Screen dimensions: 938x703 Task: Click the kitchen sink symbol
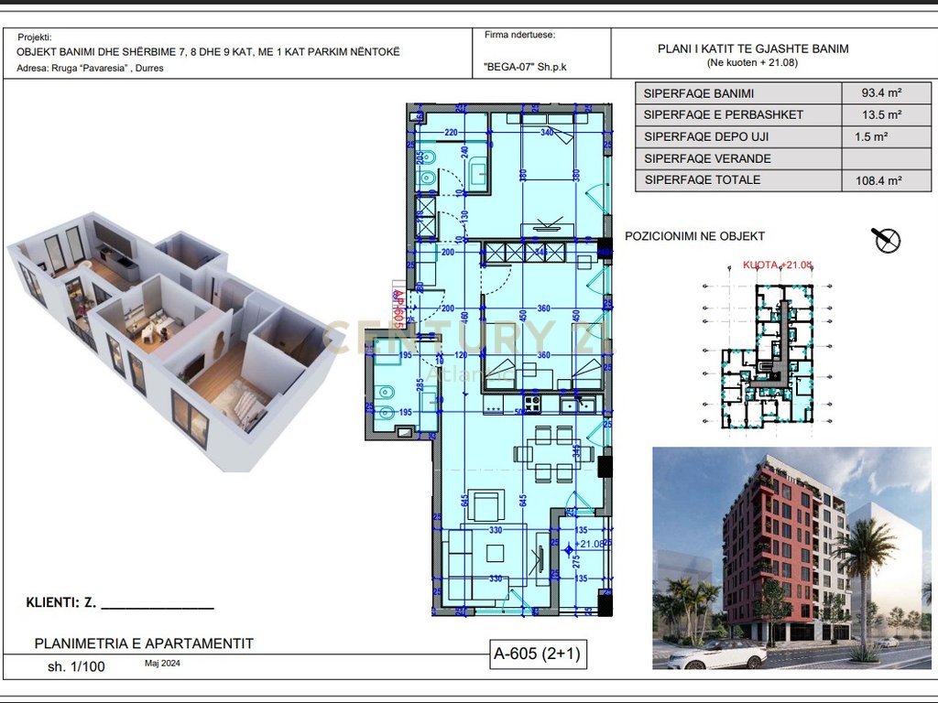(x=575, y=404)
